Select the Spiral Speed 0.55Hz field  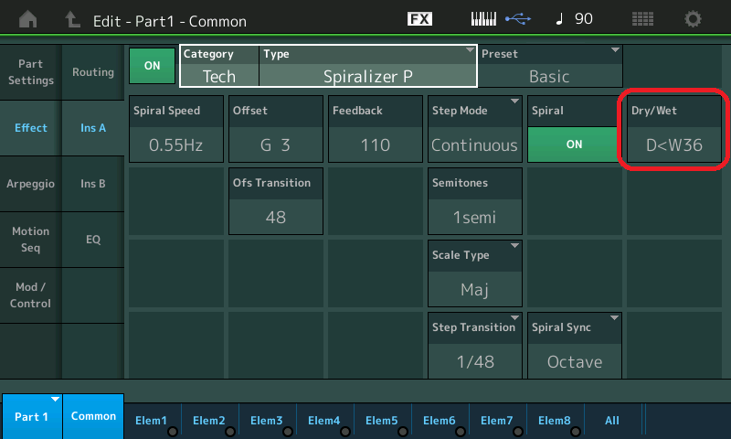[175, 130]
